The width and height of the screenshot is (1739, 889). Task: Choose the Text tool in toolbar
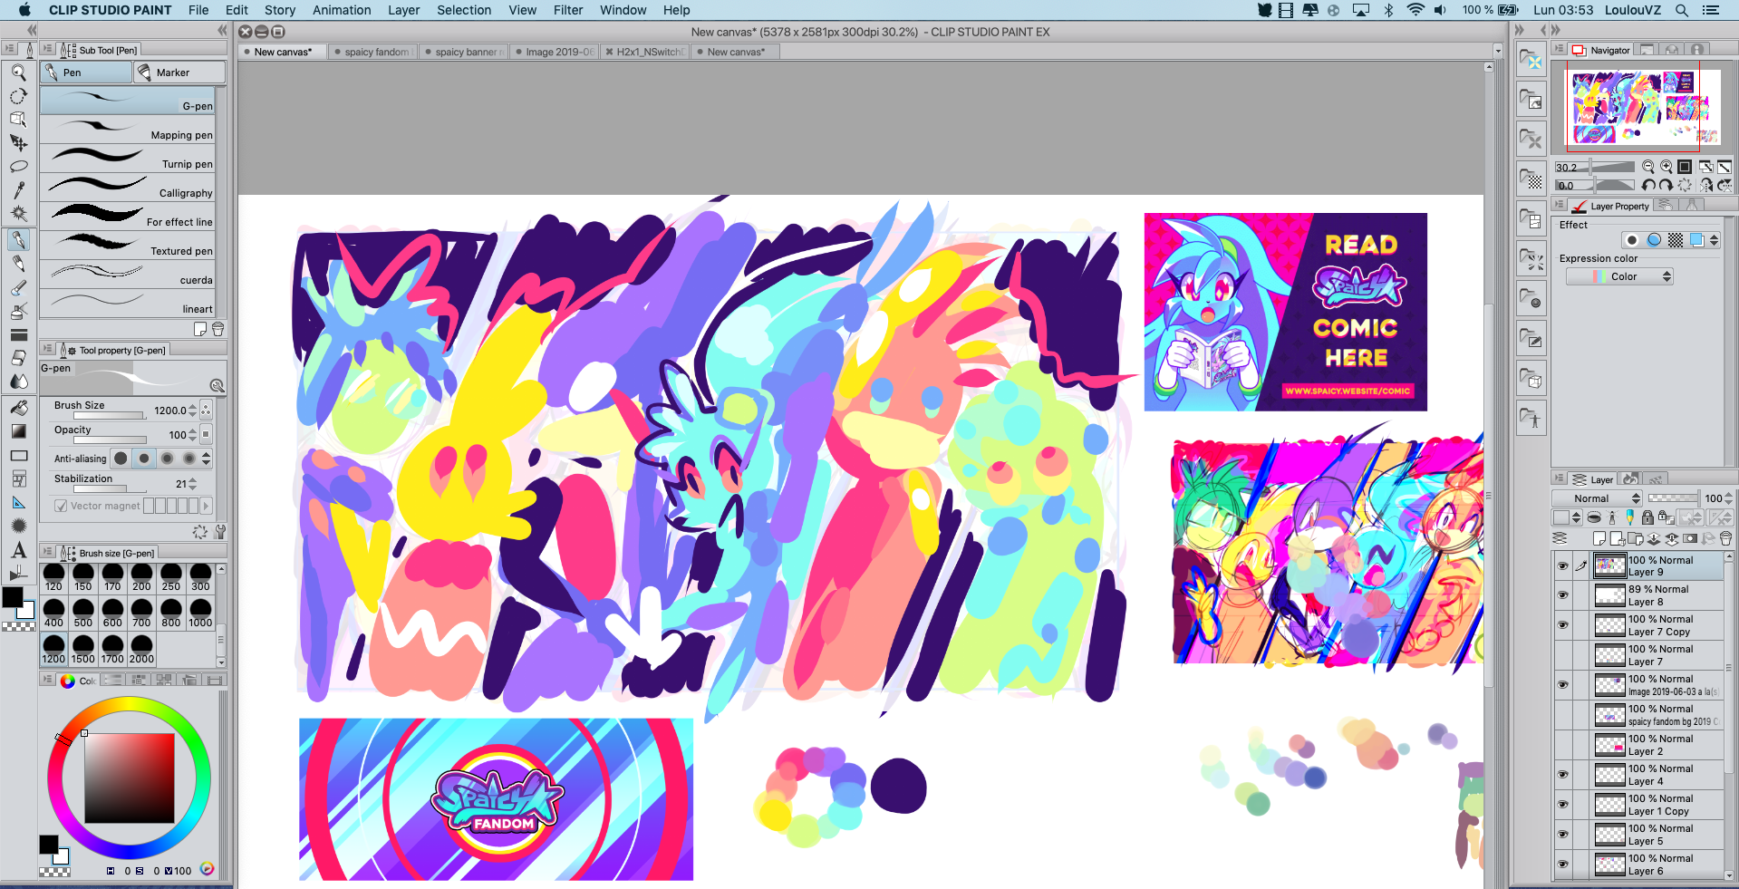(18, 550)
